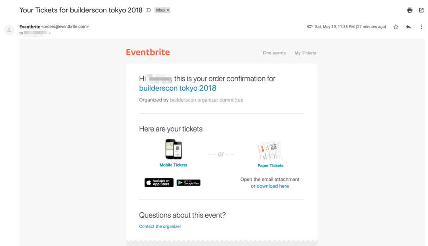Star this Eventbrite email
Viewport: 428px width, 246px height.
point(396,27)
